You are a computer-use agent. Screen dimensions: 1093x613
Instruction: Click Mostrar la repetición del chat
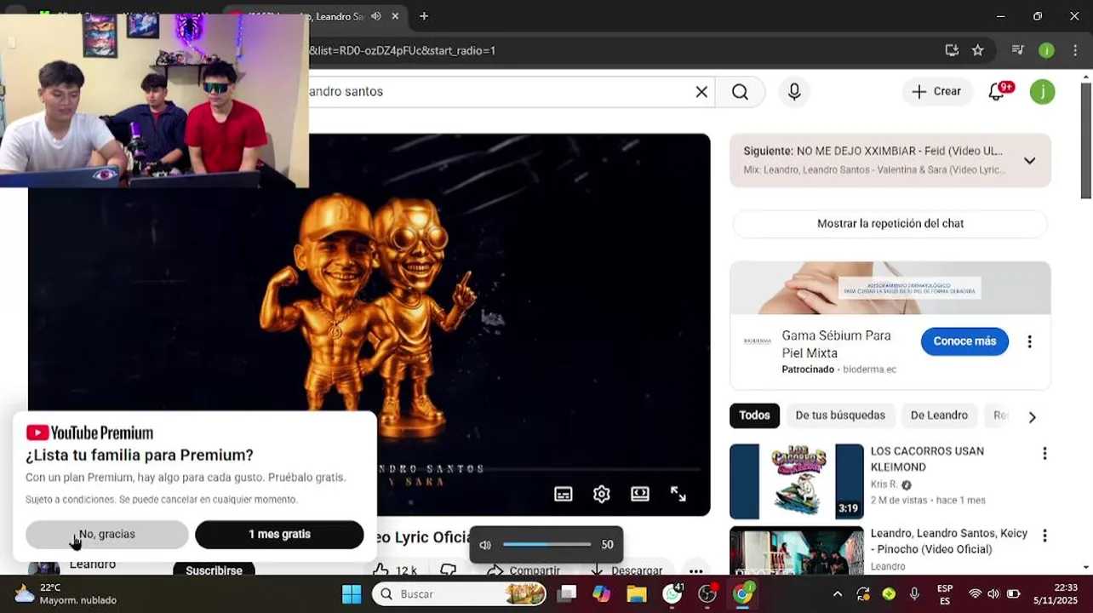[890, 223]
